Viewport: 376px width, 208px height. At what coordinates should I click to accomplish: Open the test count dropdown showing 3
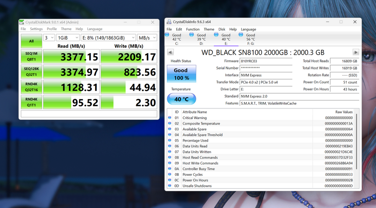pos(49,38)
